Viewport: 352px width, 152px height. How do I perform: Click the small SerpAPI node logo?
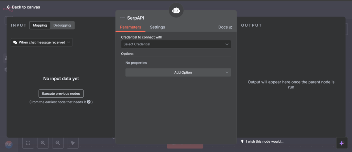pyautogui.click(x=122, y=18)
